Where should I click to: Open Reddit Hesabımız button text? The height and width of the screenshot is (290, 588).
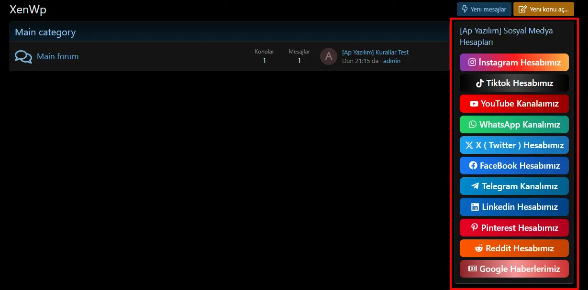click(x=520, y=248)
